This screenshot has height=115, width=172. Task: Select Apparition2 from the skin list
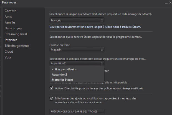[59, 75]
